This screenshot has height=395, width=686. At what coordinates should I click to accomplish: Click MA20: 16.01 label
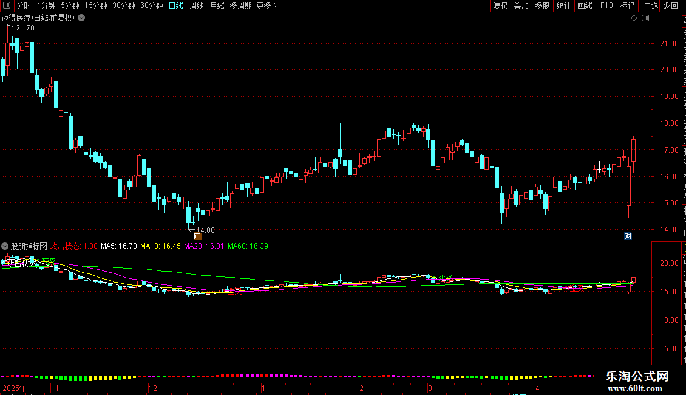tap(204, 246)
